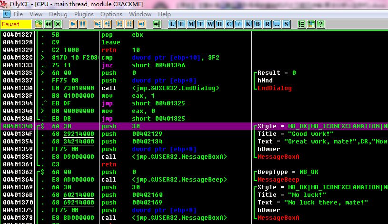Click the Close program X icon

click(58, 24)
